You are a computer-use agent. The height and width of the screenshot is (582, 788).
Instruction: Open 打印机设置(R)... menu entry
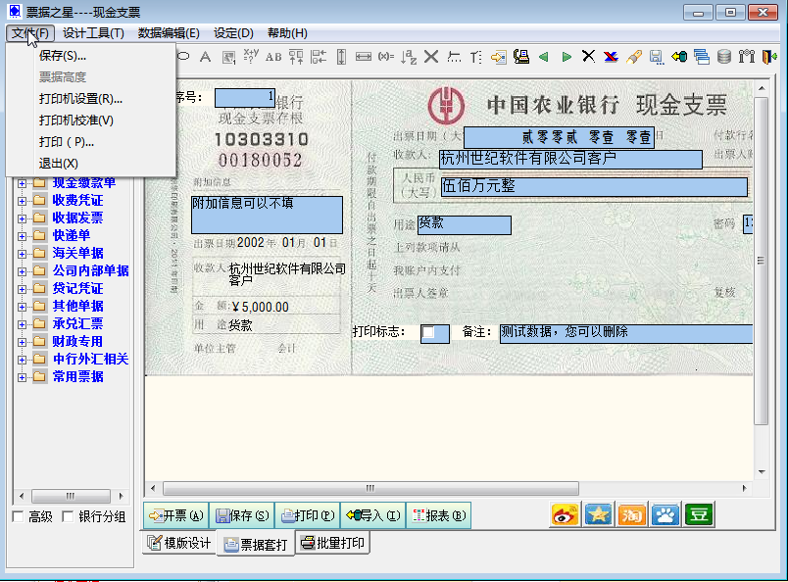(x=91, y=99)
